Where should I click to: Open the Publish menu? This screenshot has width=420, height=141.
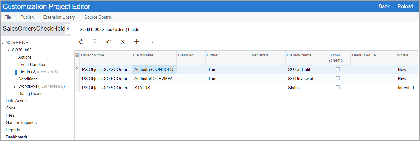tap(27, 17)
